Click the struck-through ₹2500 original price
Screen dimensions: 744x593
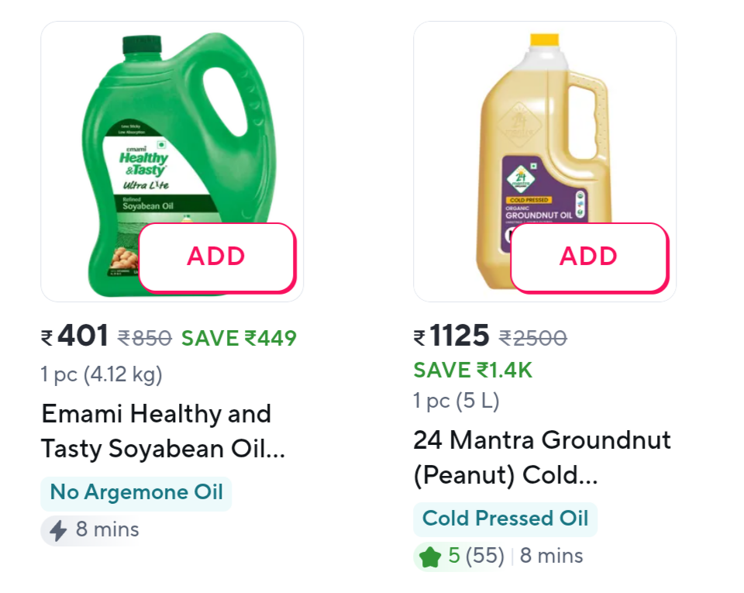pos(532,338)
